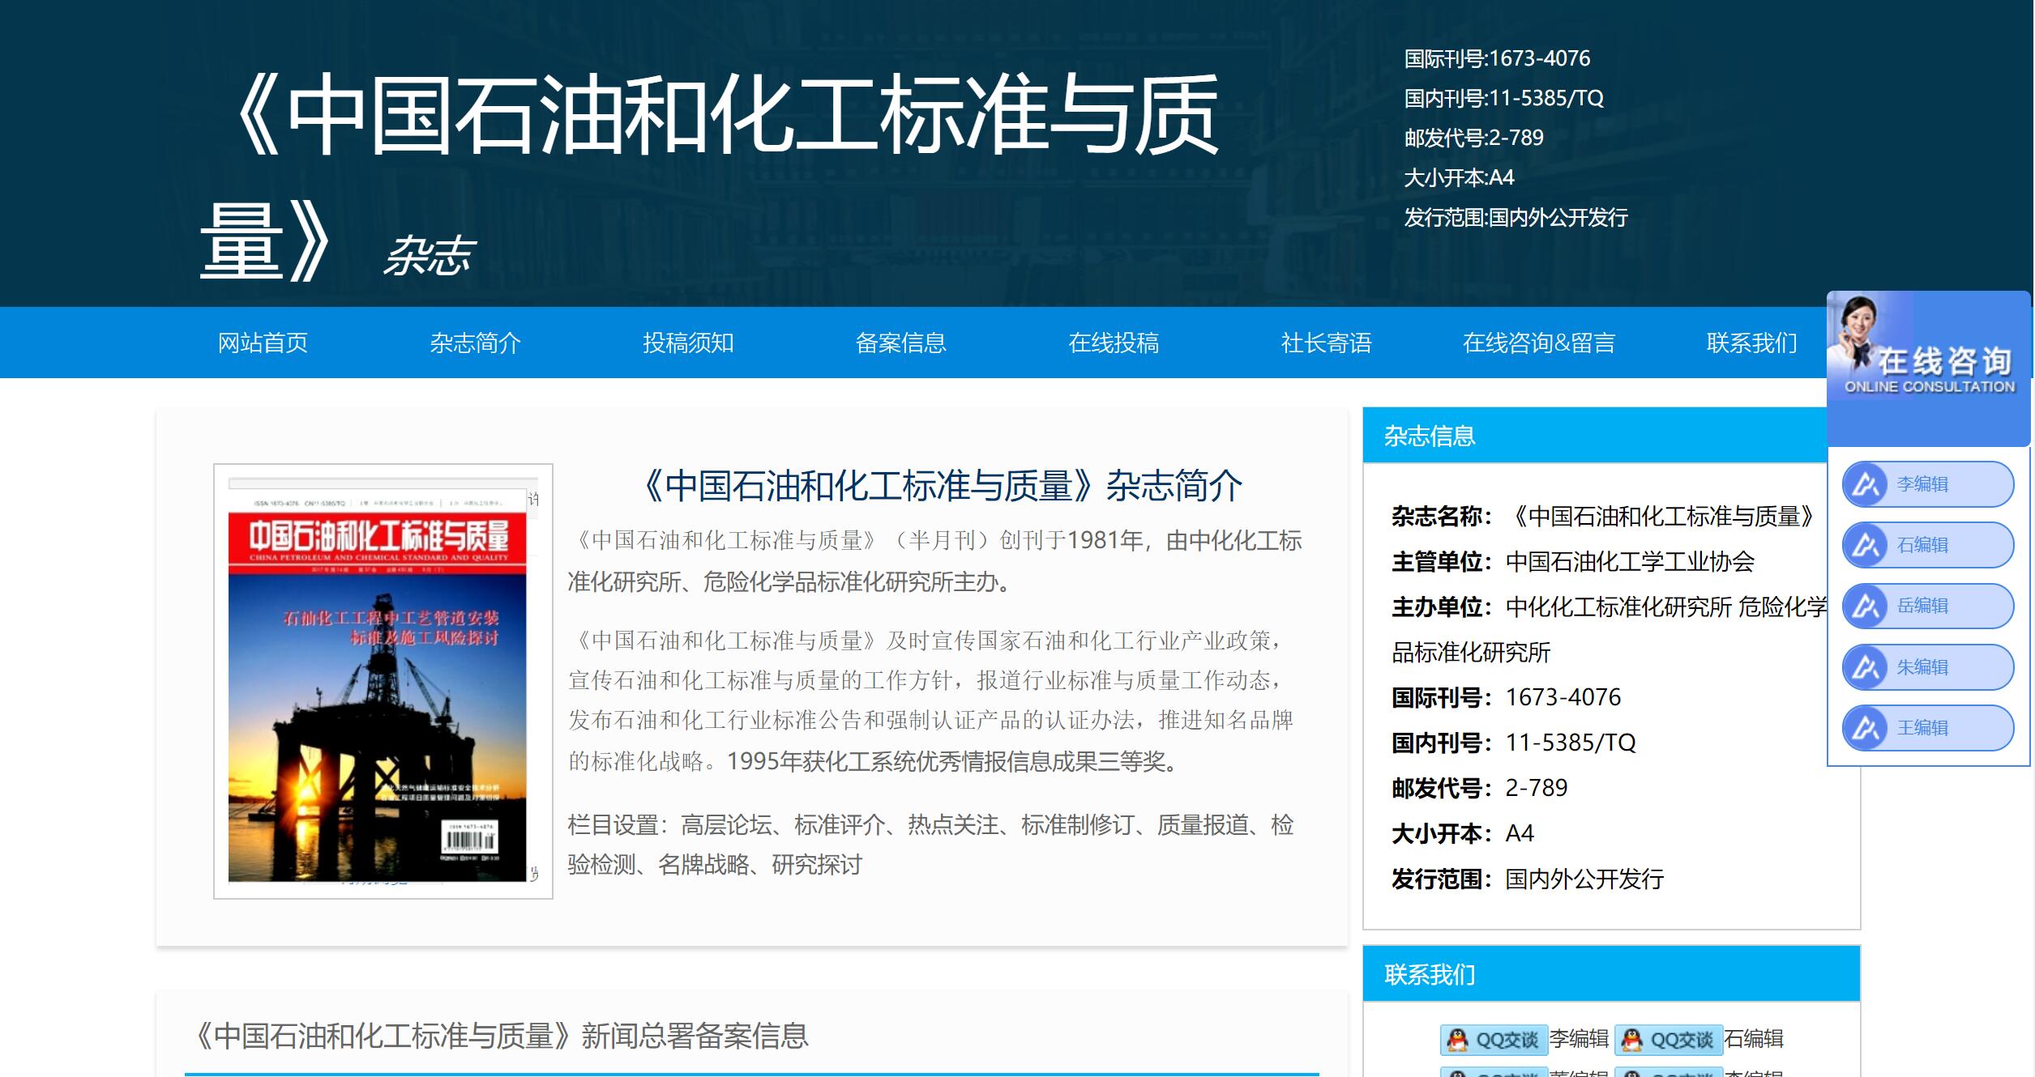Click the consultation icon beside 李编辑
The image size is (2035, 1077).
click(x=1866, y=484)
